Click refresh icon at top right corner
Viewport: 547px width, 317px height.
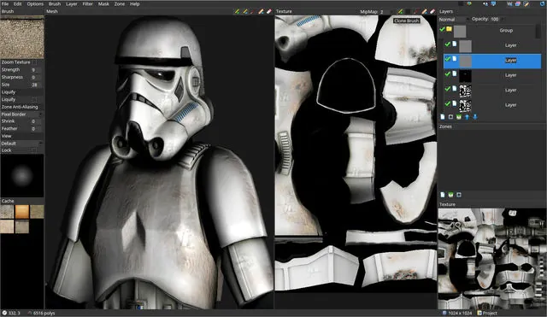pos(542,3)
